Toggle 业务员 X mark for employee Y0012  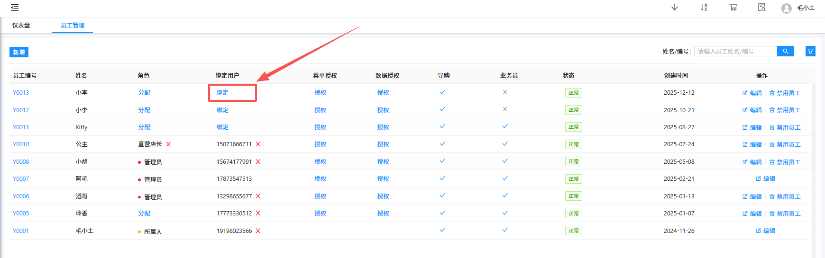(505, 109)
